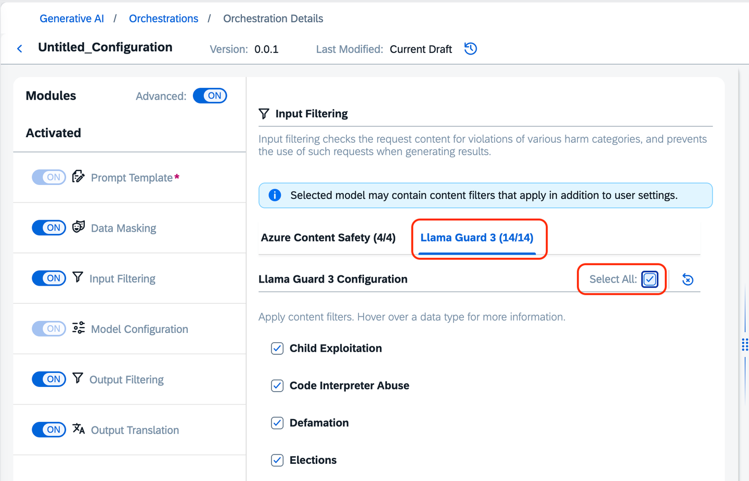Switch to Azure Content Safety tab
The width and height of the screenshot is (749, 481).
pos(328,238)
